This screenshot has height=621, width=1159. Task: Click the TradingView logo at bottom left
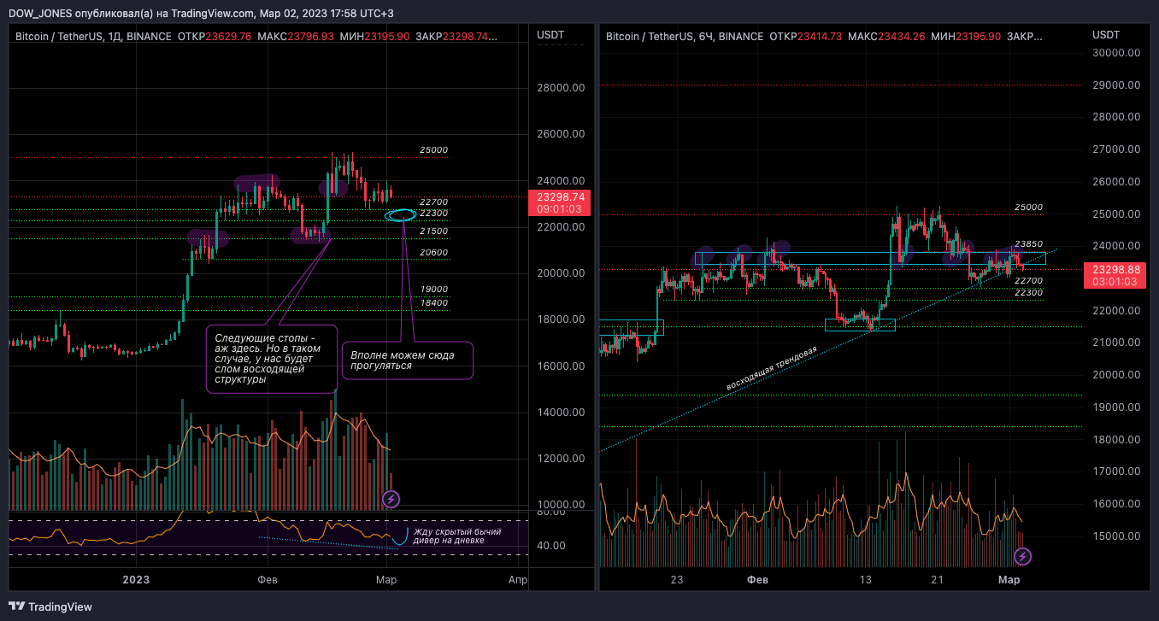click(49, 606)
